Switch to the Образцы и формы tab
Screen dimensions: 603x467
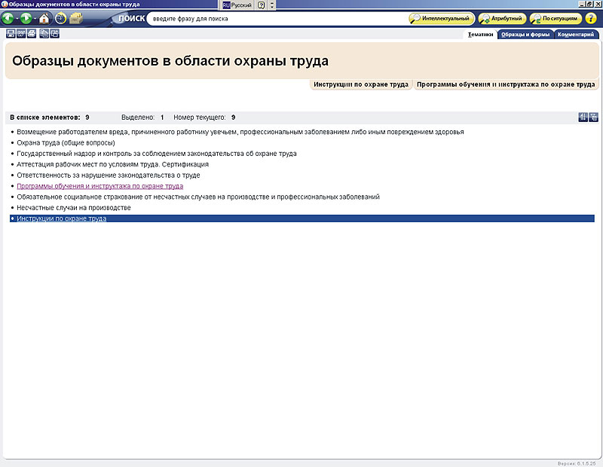coord(525,35)
